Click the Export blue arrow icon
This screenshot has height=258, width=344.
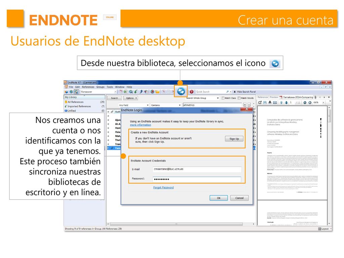[x=141, y=92]
